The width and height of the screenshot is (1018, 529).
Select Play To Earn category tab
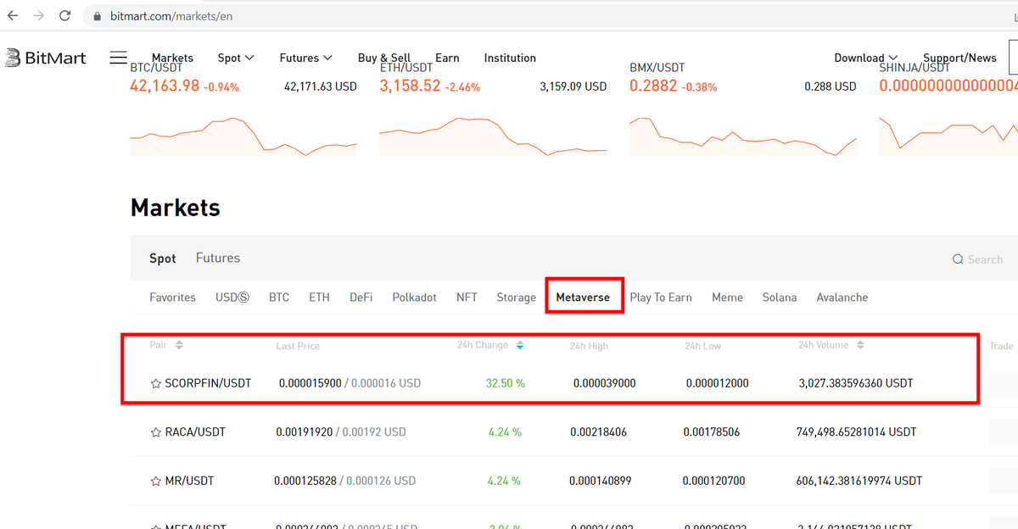[661, 298]
